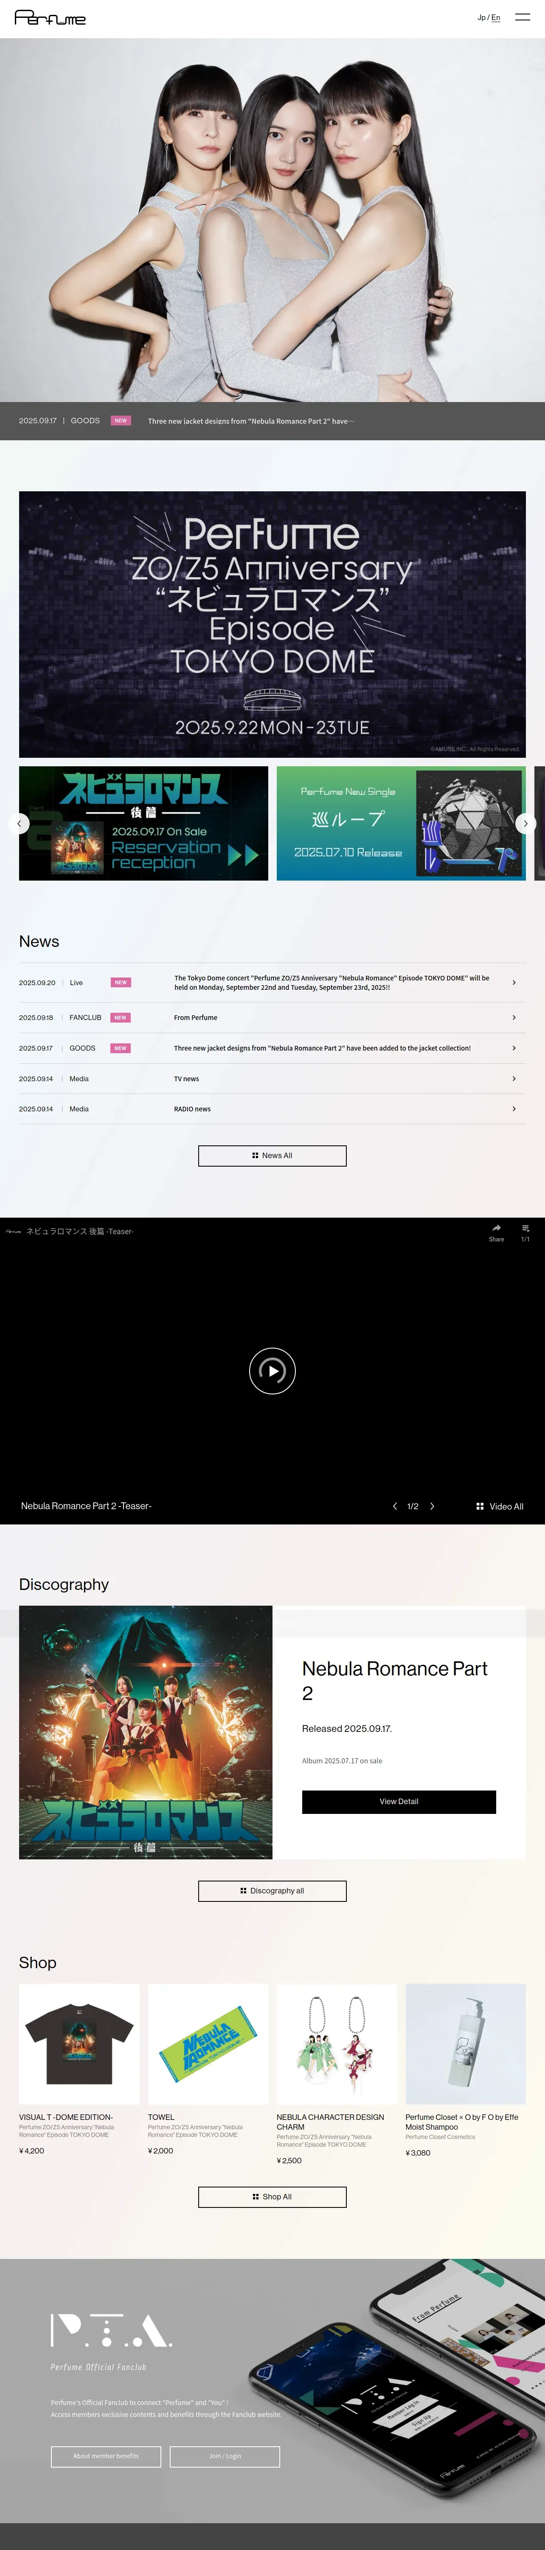Viewport: 545px width, 2550px height.
Task: Open the New Single 2025.07.10 Release banner
Action: point(401,824)
